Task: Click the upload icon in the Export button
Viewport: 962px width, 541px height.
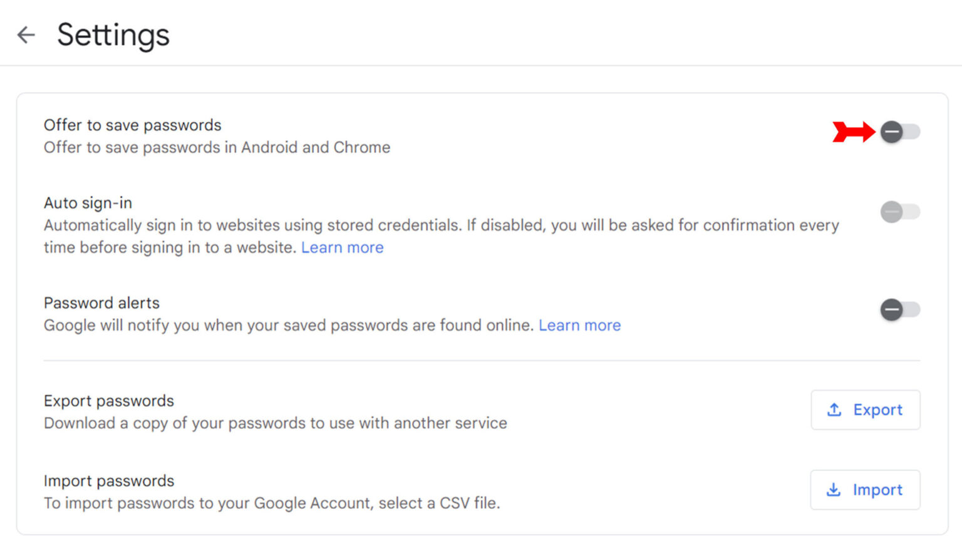Action: tap(833, 410)
